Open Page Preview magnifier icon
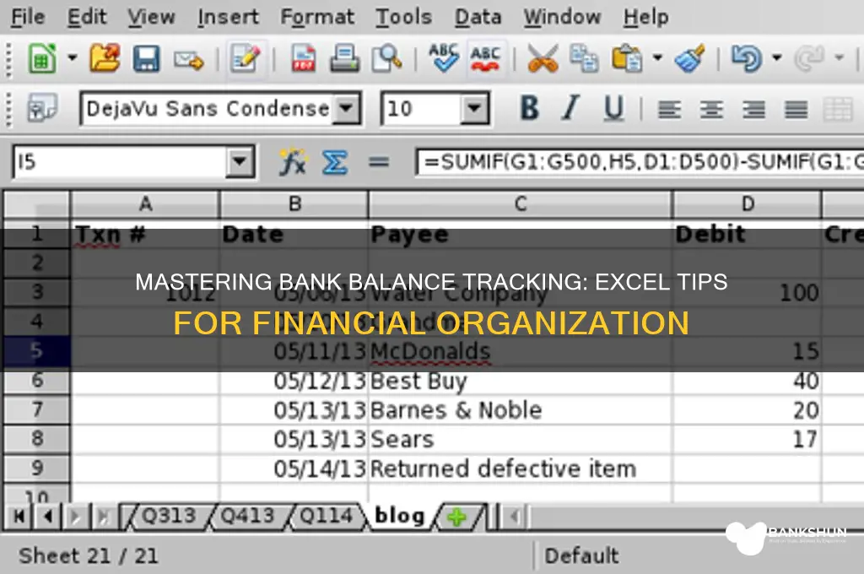864x574 pixels. tap(386, 58)
